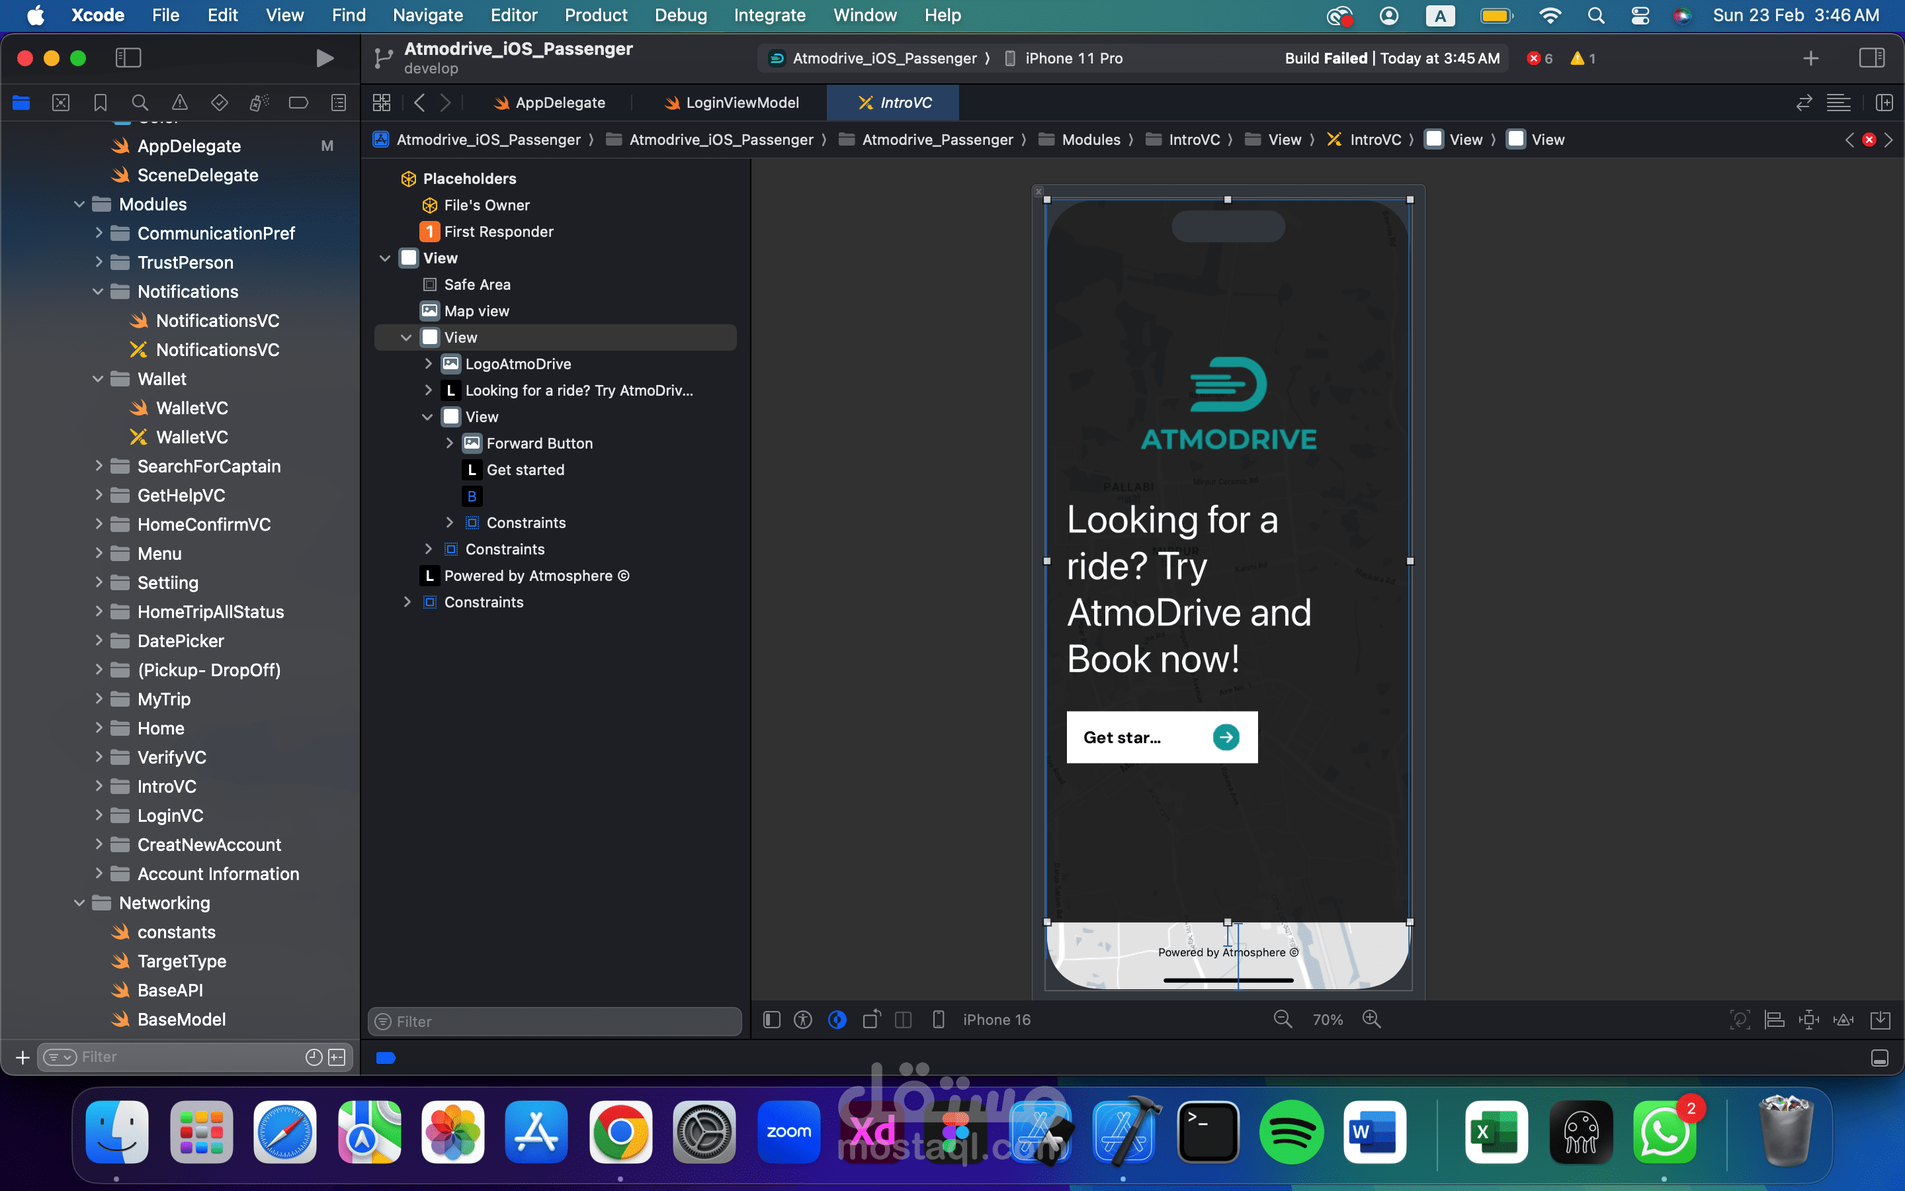Open the Report navigator icon
Viewport: 1905px width, 1191px height.
coord(339,103)
